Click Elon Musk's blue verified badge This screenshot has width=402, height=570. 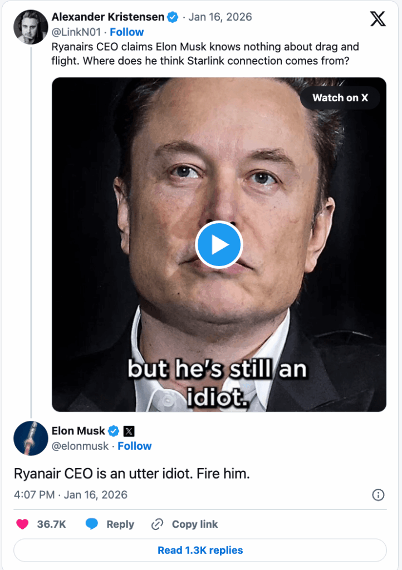click(x=114, y=431)
